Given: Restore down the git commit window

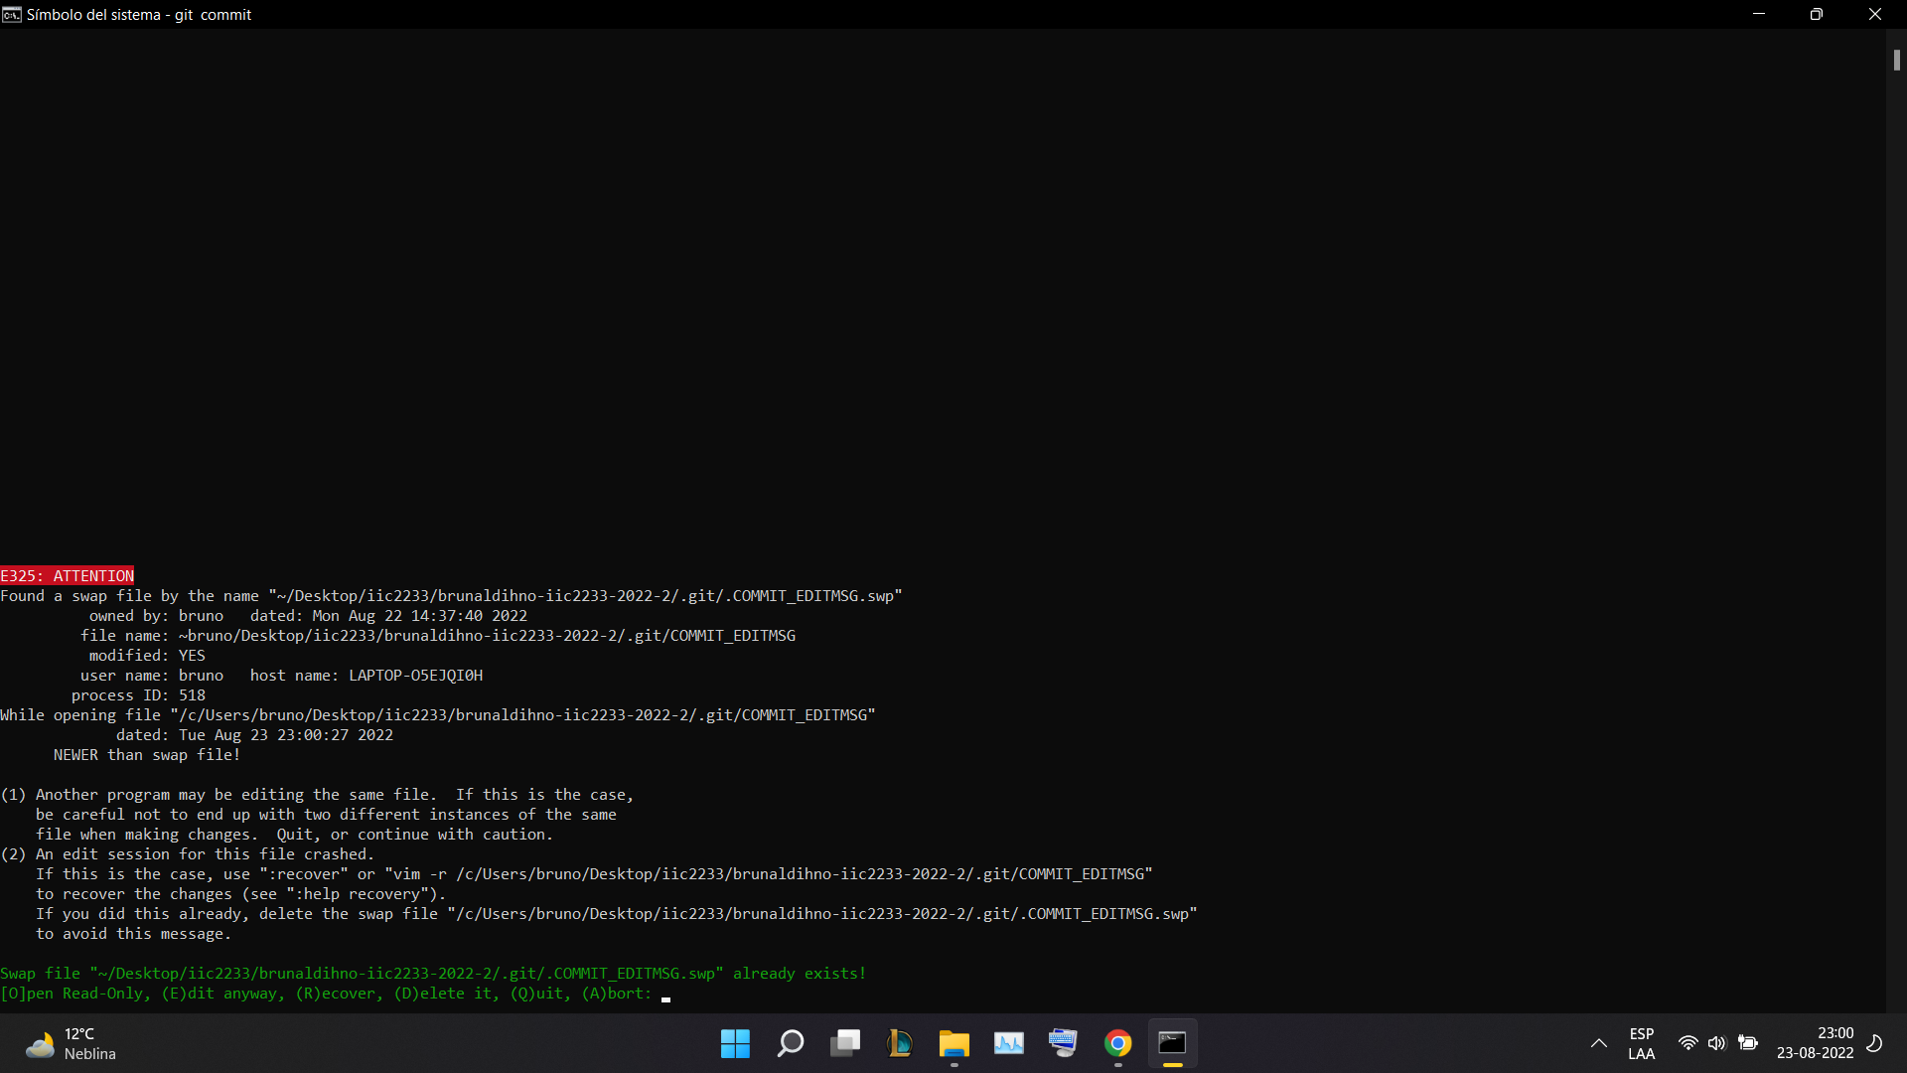Looking at the screenshot, I should (1817, 14).
